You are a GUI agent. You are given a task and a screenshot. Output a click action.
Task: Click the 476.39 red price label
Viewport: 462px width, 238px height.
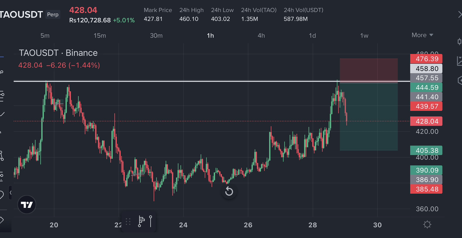(426, 59)
